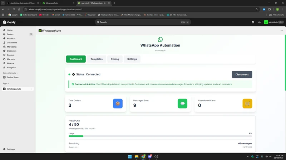This screenshot has width=286, height=160.
Task: Open Content section
Action: (x=11, y=55)
